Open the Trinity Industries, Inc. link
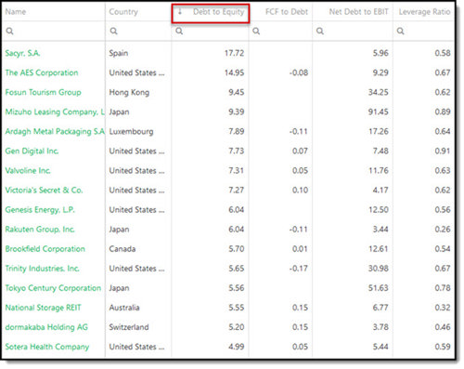This screenshot has height=369, width=464. pos(42,269)
